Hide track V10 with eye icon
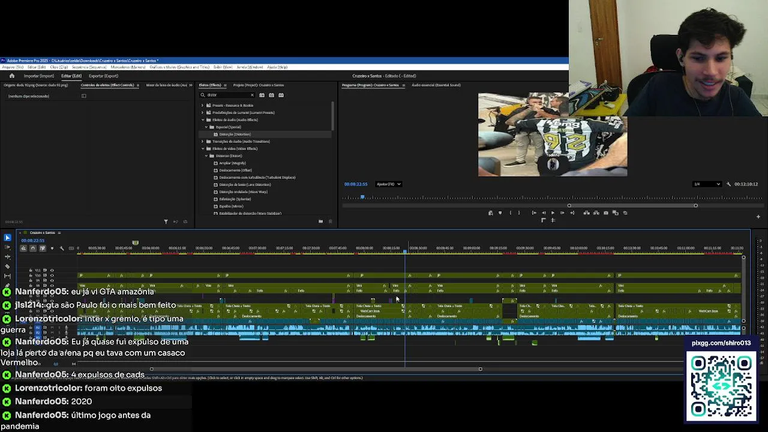Image resolution: width=768 pixels, height=432 pixels. [x=52, y=275]
